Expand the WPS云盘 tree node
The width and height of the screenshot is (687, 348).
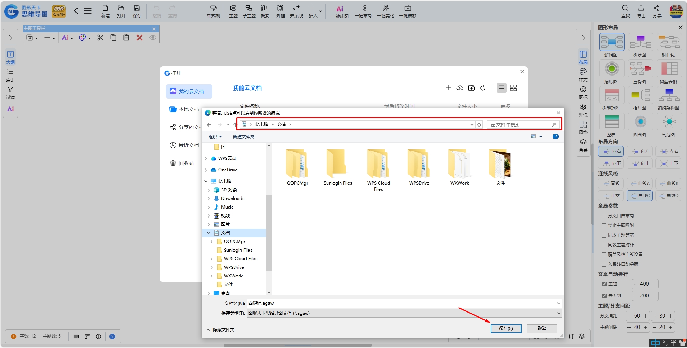206,158
